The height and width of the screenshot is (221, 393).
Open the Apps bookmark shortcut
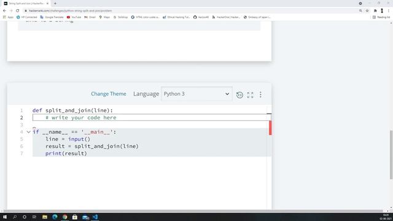point(8,17)
